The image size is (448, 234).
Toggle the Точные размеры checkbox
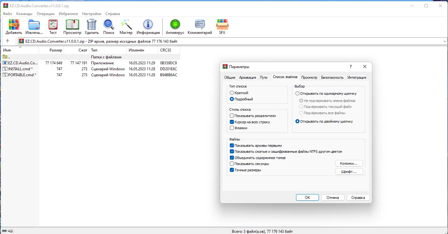click(x=232, y=170)
